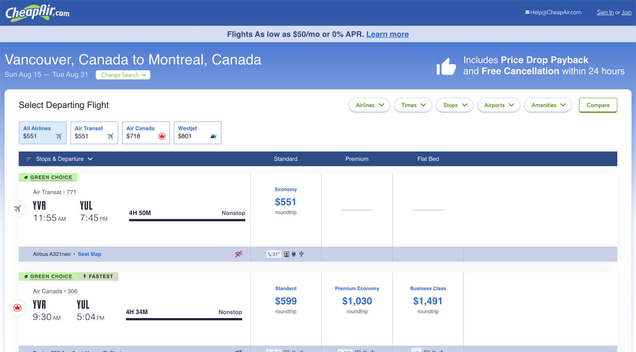This screenshot has width=636, height=352.
Task: Click the seatback entertainment screen icon
Action: (287, 254)
